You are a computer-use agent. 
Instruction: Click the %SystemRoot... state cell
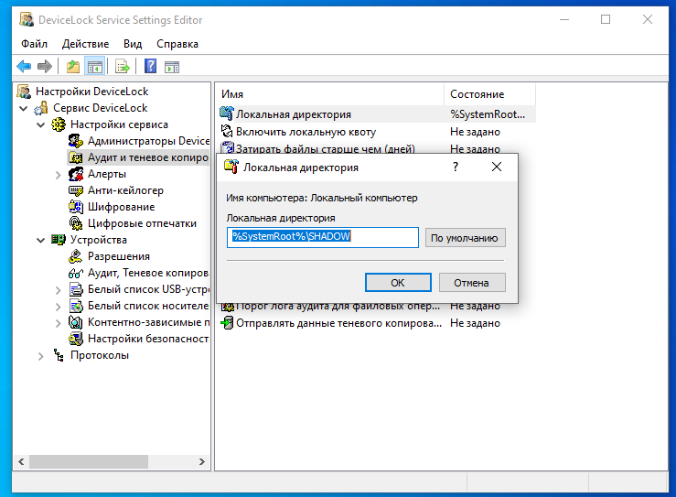pos(488,114)
